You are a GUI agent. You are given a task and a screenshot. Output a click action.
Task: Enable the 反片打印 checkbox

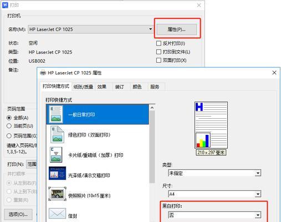click(159, 43)
